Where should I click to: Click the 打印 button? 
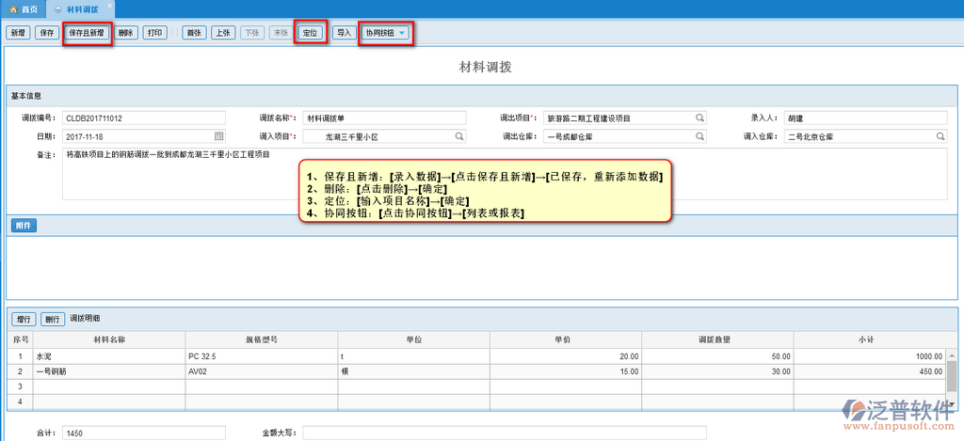click(155, 33)
